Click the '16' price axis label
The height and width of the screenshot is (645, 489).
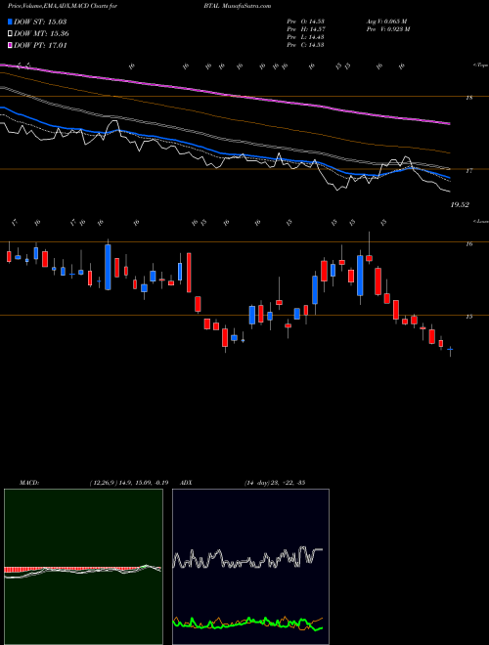[468, 244]
